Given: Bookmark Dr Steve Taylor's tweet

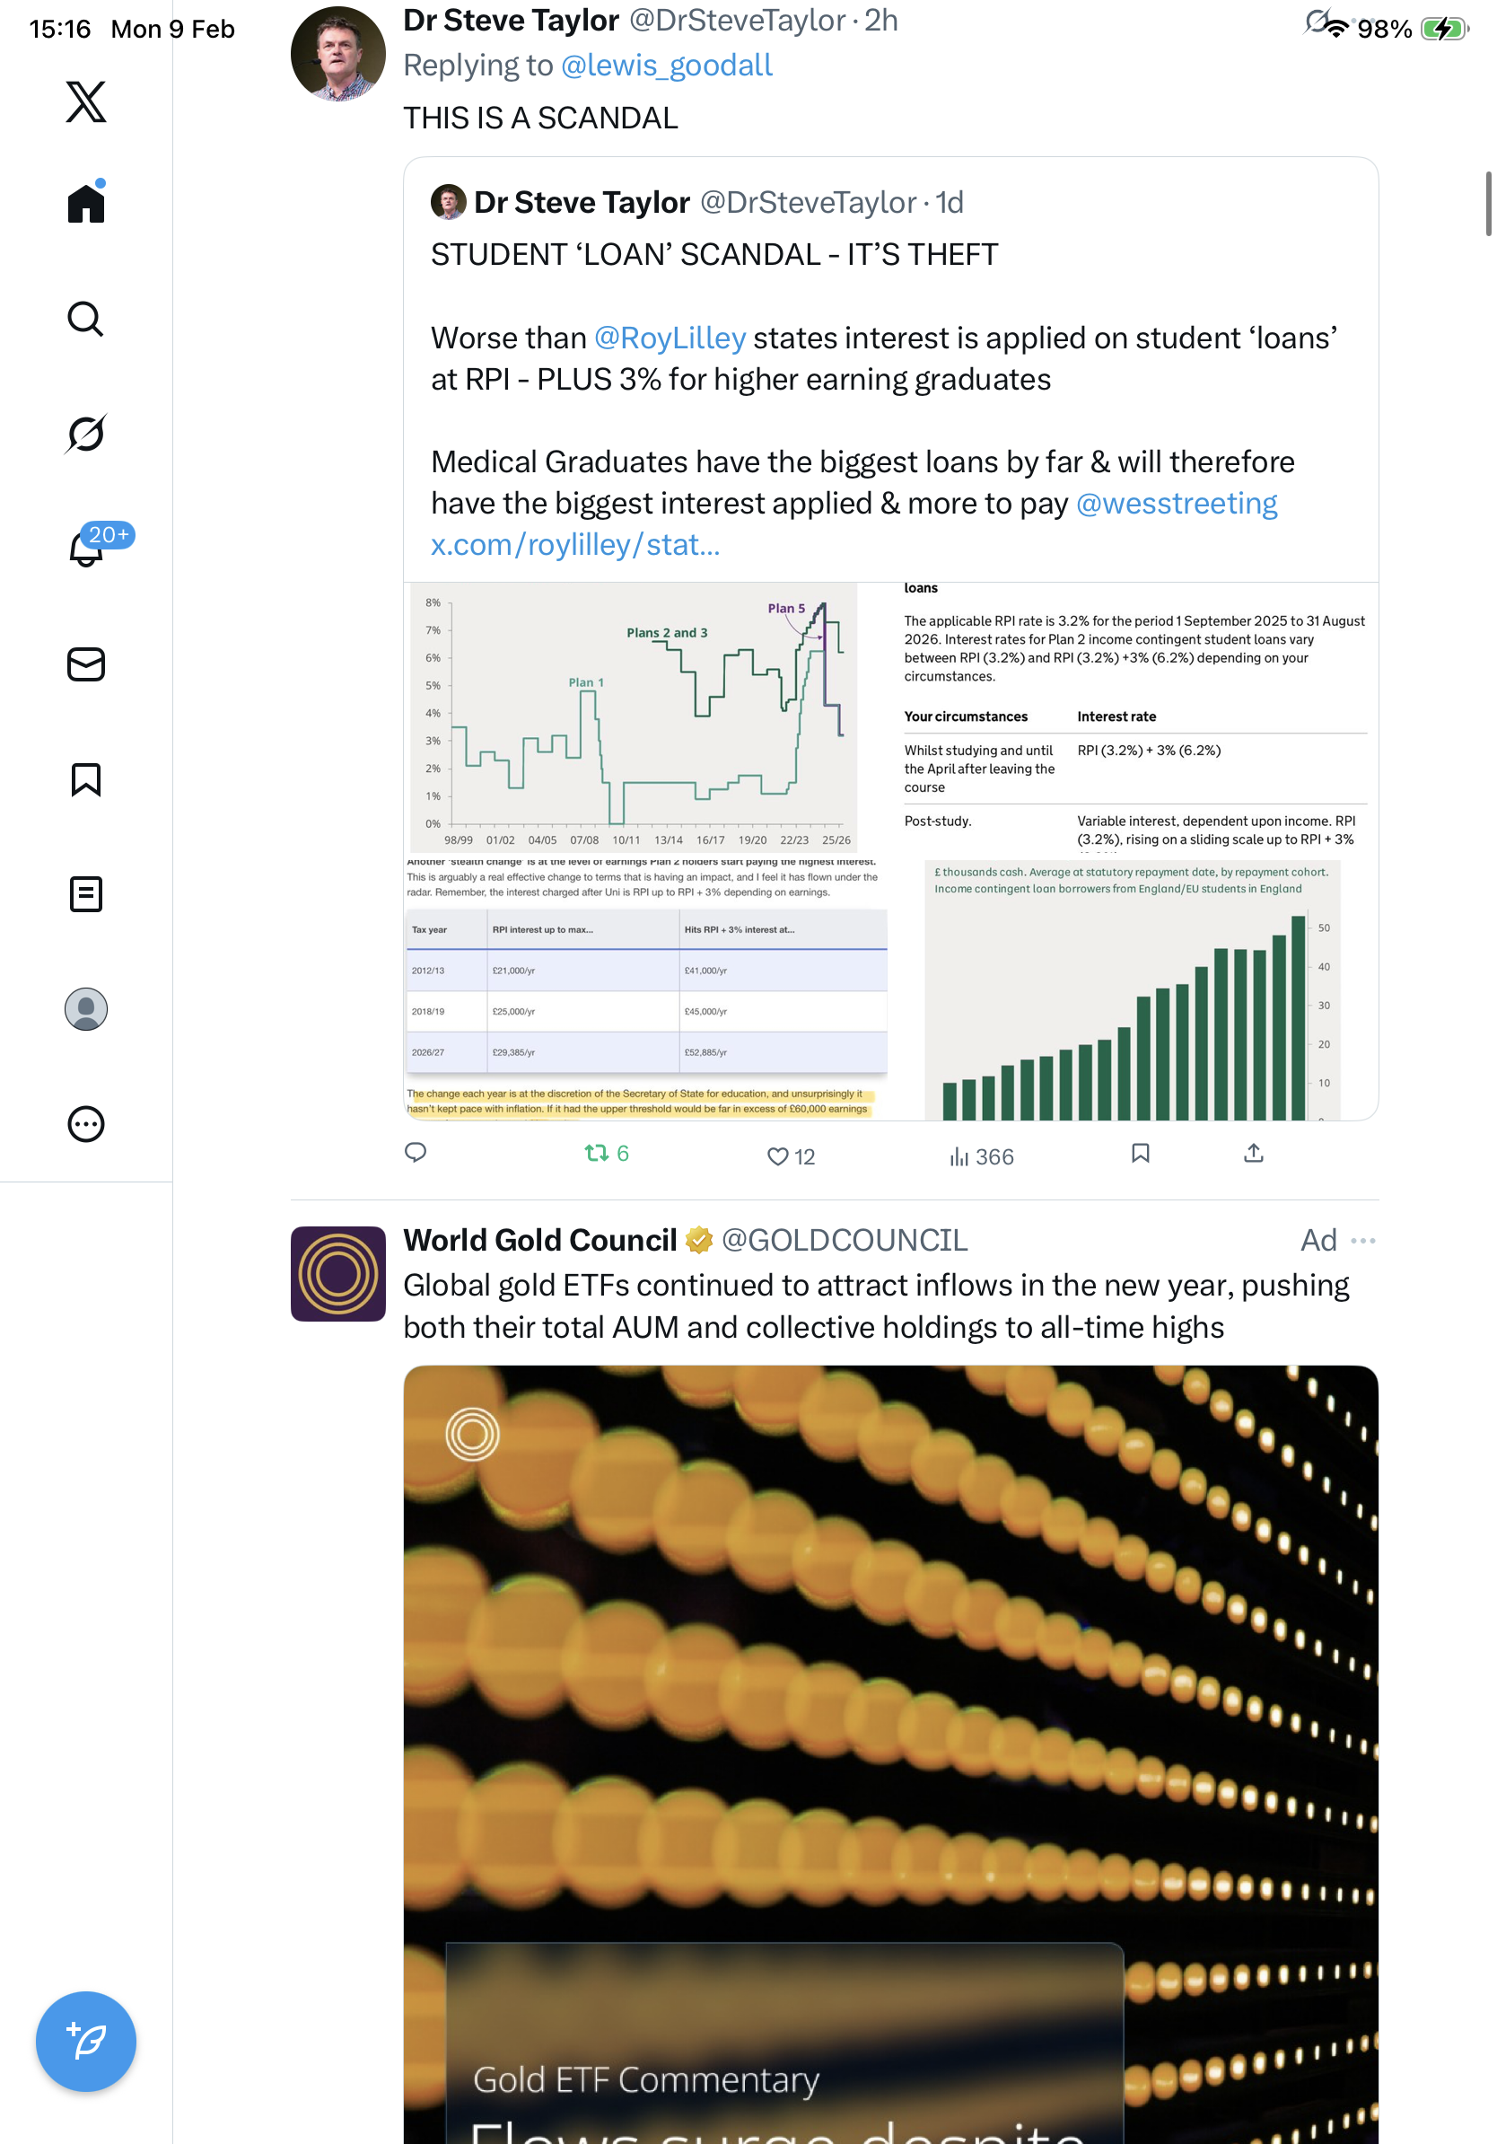Looking at the screenshot, I should [x=1140, y=1153].
